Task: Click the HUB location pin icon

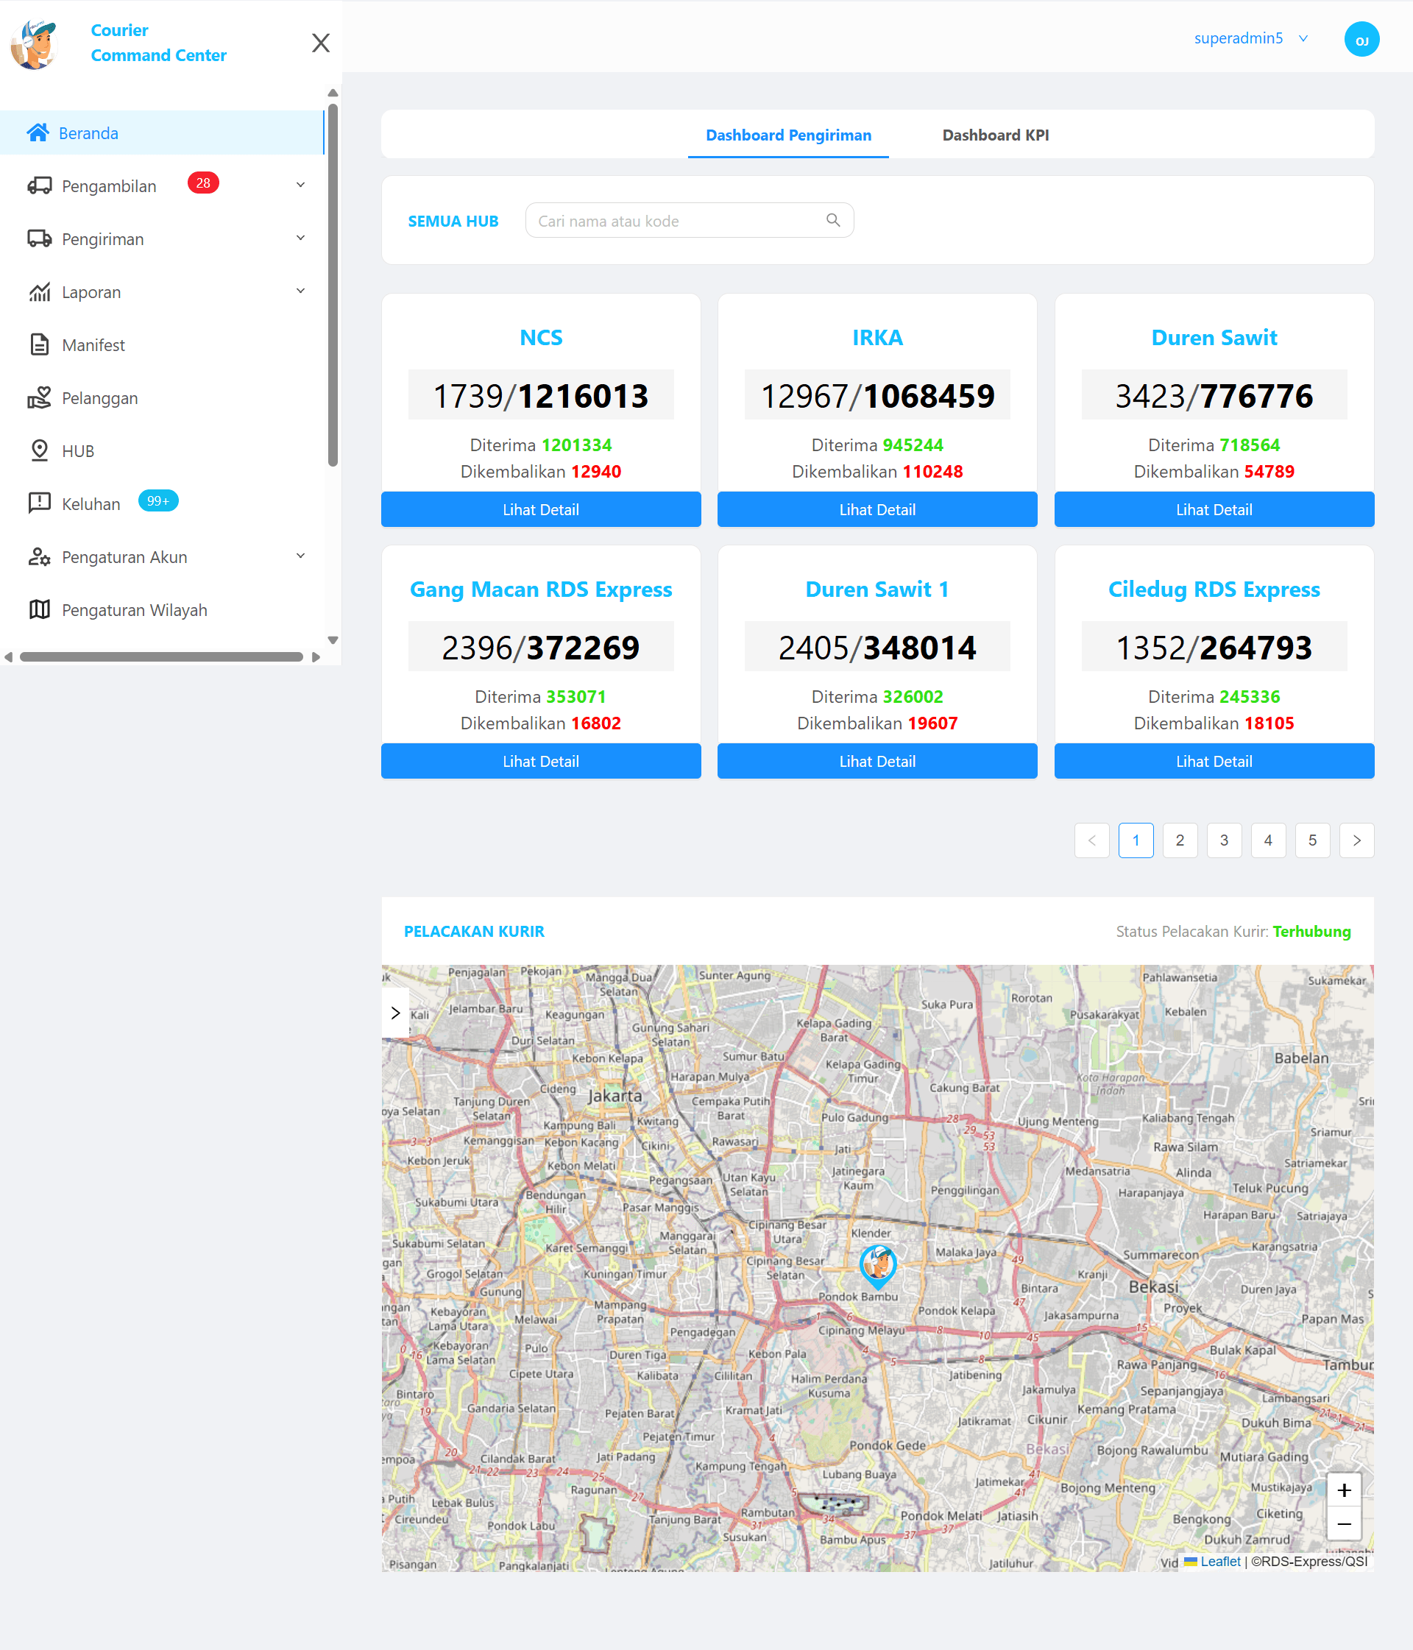Action: pos(39,450)
